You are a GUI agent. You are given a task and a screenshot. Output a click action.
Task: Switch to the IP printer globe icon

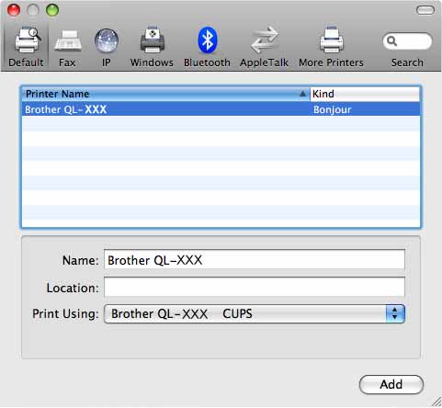click(x=107, y=40)
